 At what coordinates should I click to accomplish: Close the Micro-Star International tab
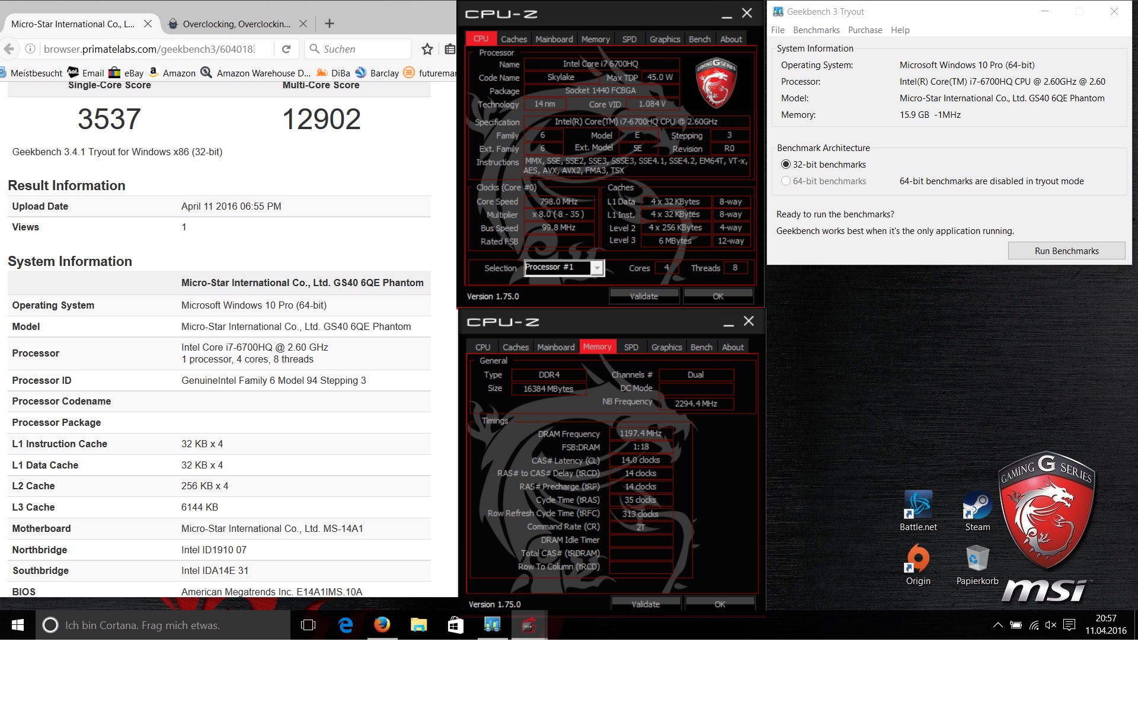pyautogui.click(x=148, y=24)
